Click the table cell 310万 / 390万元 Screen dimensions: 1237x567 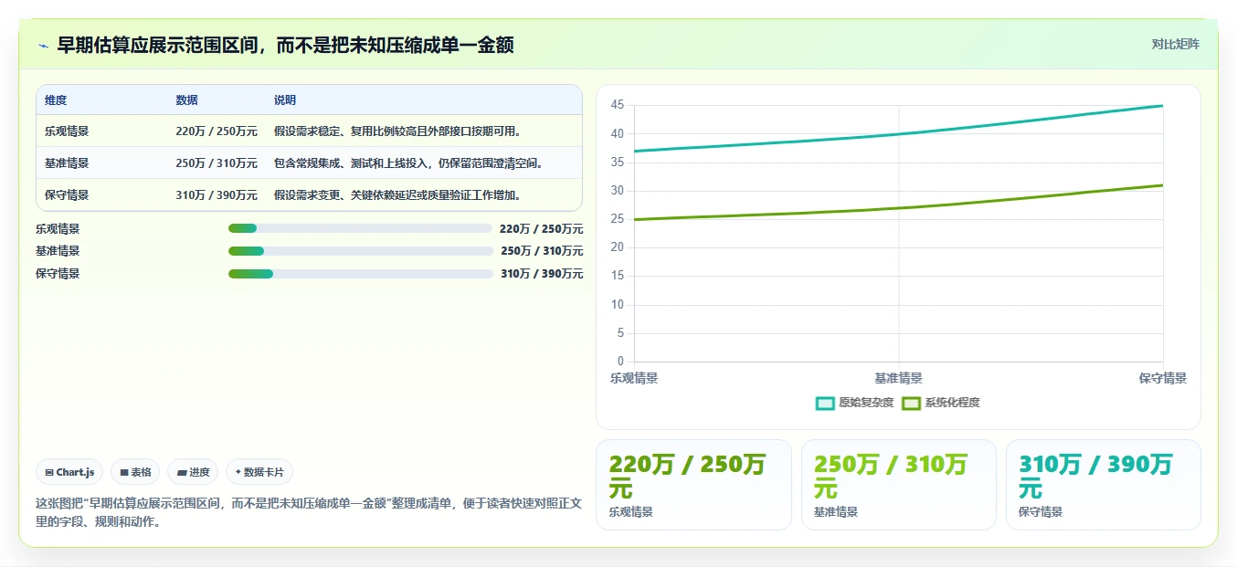217,195
